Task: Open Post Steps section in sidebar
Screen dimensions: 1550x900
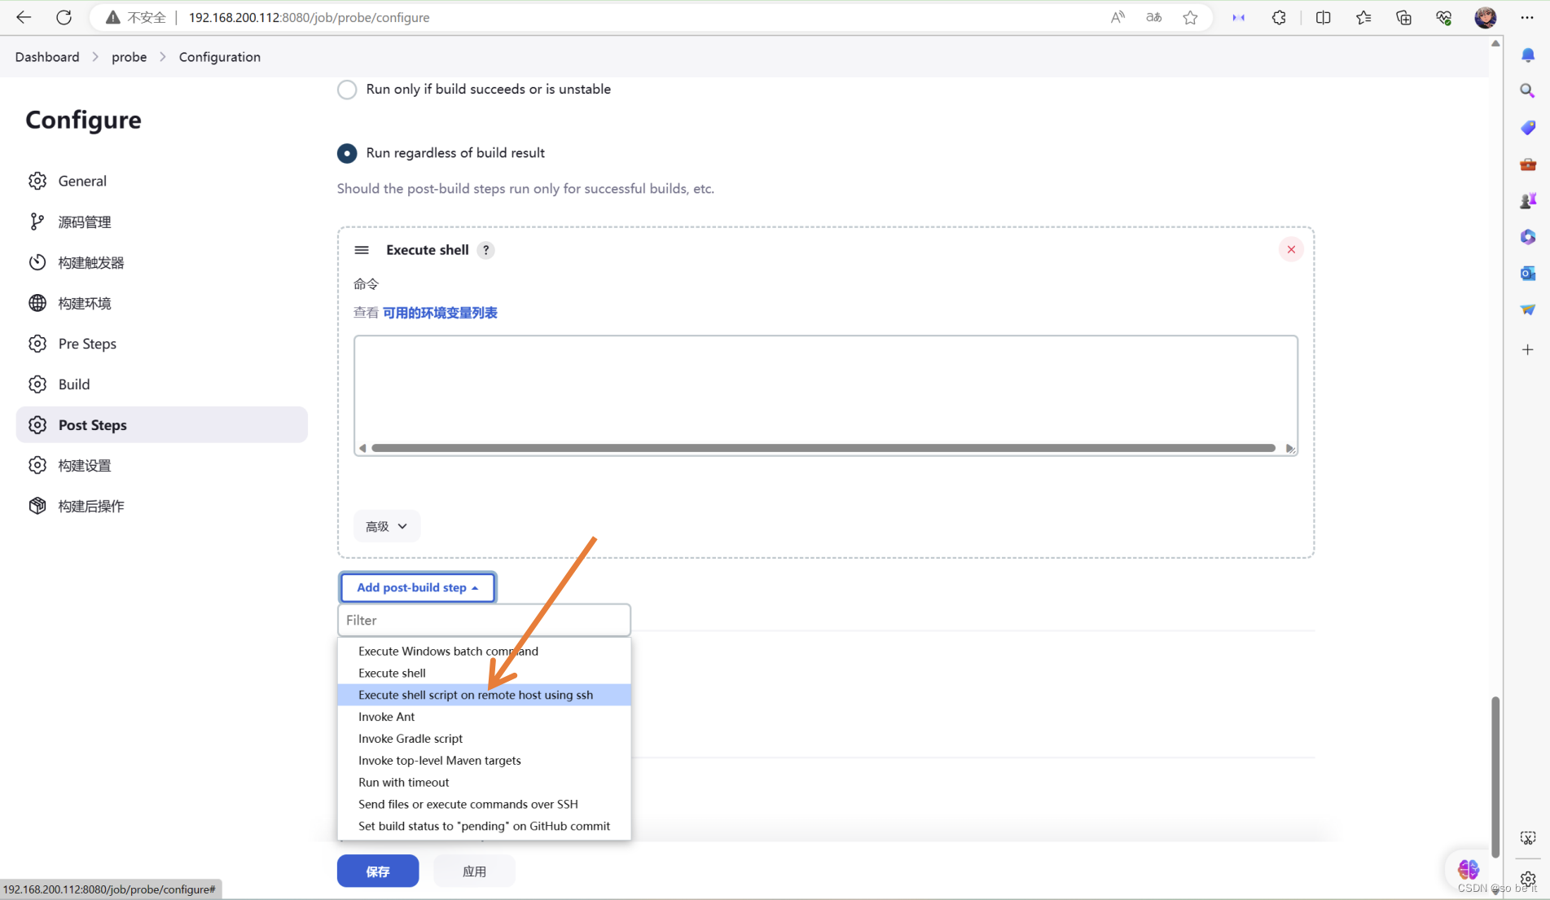Action: 162,425
